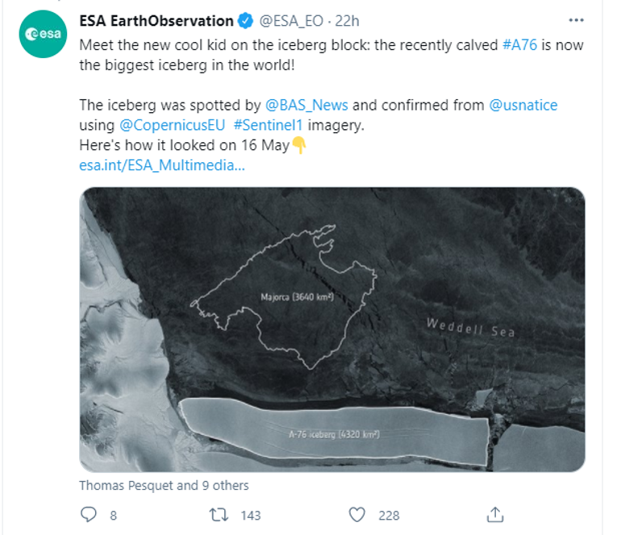Open the share upload icon
621x535 pixels.
[x=495, y=514]
